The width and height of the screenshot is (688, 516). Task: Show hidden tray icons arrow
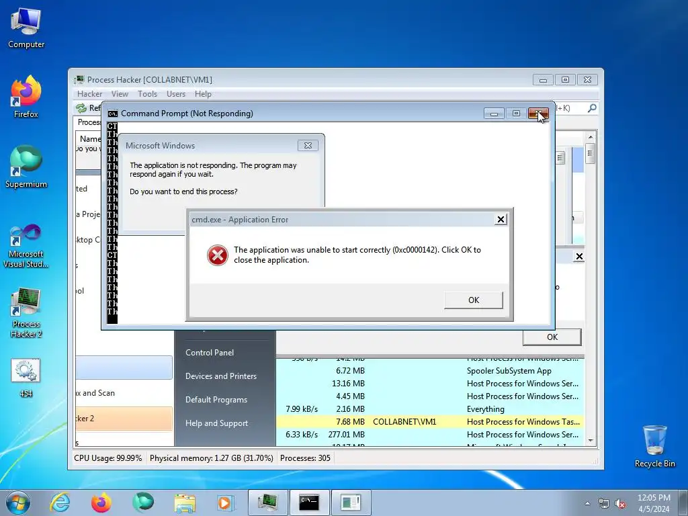[x=587, y=503]
